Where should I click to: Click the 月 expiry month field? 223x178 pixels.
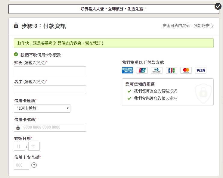(20, 146)
